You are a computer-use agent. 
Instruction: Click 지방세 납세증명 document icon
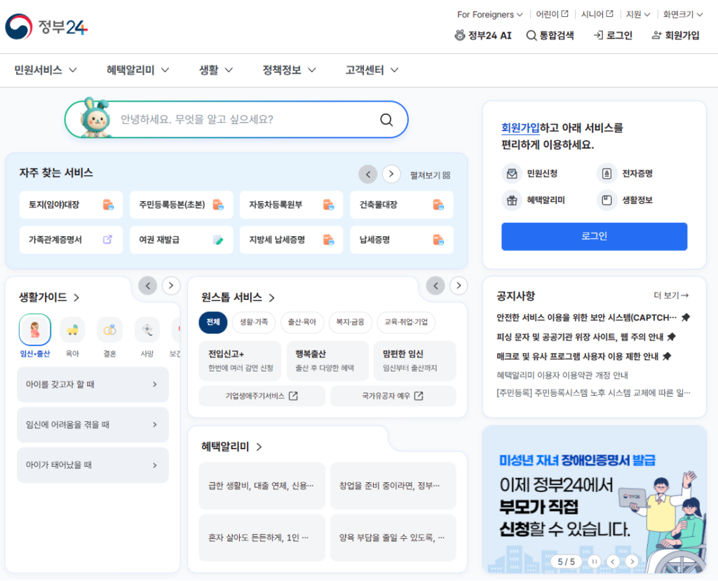tap(328, 240)
